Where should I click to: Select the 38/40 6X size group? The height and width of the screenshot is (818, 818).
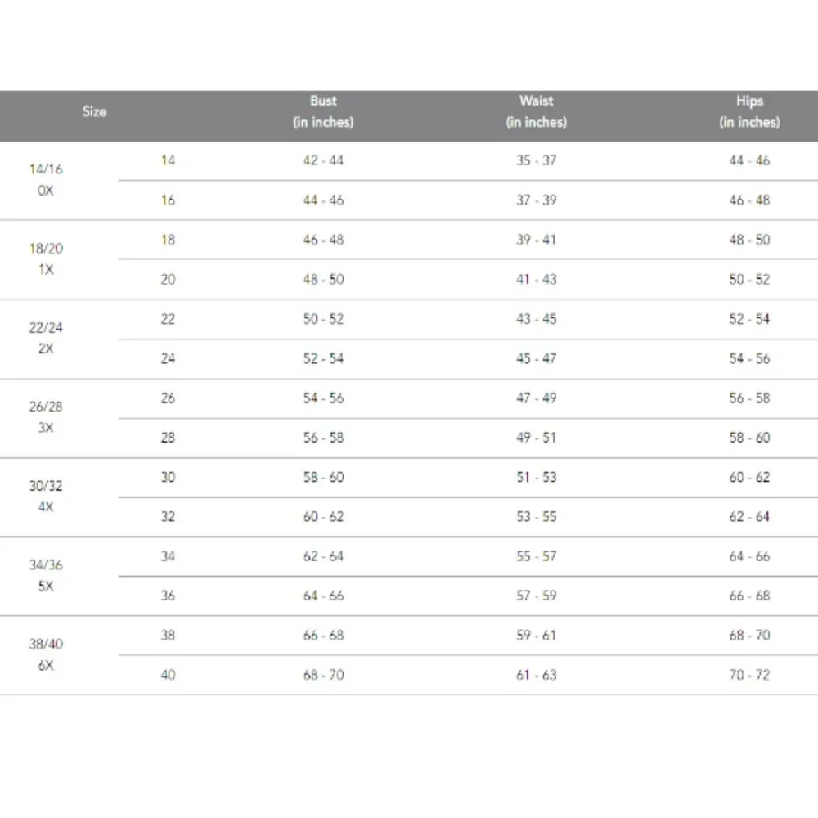(46, 654)
